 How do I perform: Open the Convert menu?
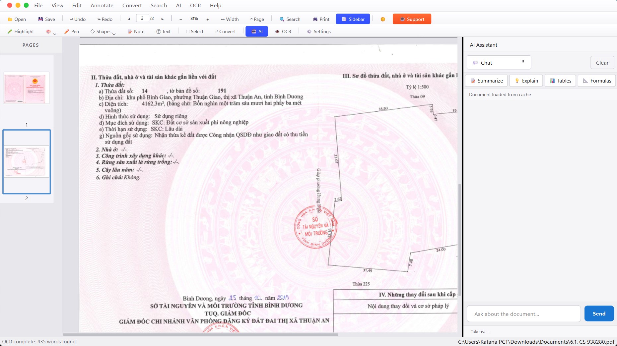pos(132,6)
